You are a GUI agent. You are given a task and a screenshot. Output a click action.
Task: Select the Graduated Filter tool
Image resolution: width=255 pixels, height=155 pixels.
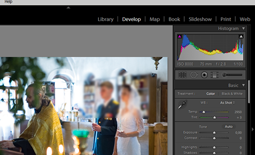click(x=215, y=75)
